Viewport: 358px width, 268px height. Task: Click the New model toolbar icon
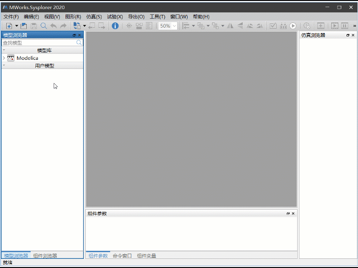pos(9,26)
